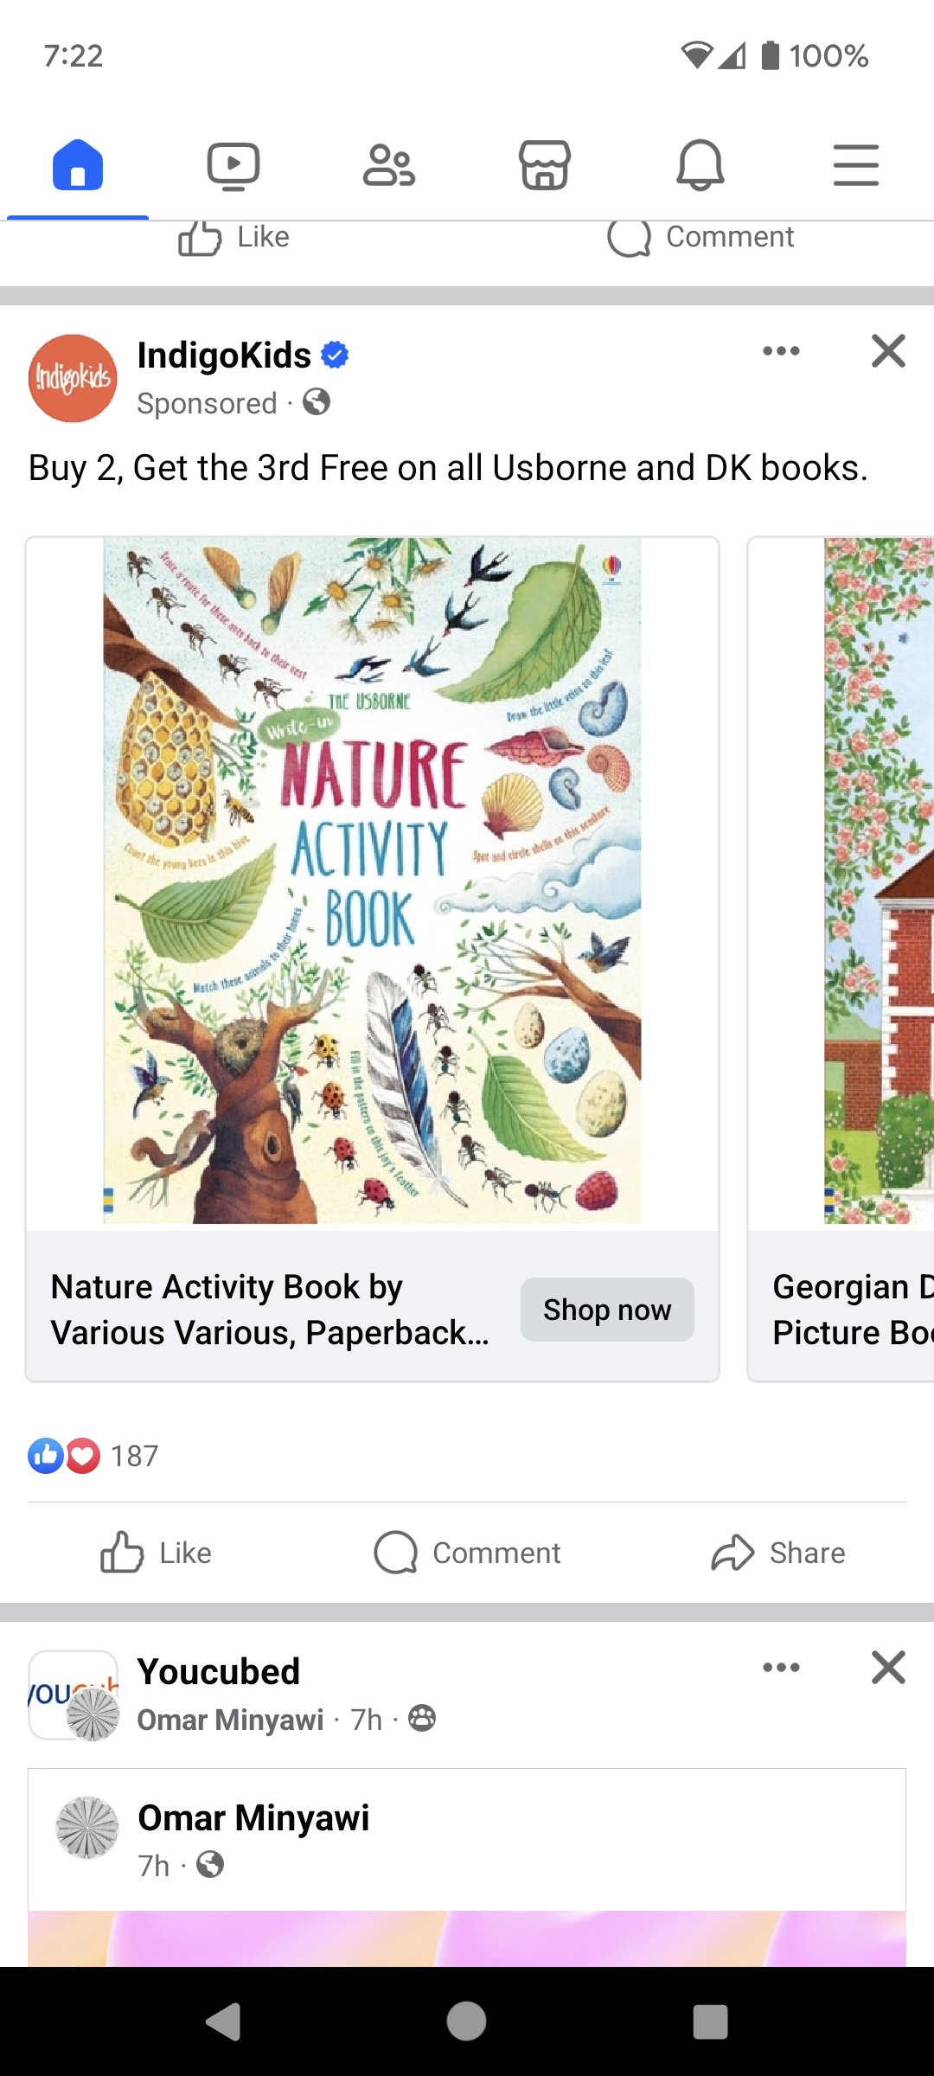Open the IndigoKids profile picture
The width and height of the screenshot is (934, 2076).
click(73, 378)
